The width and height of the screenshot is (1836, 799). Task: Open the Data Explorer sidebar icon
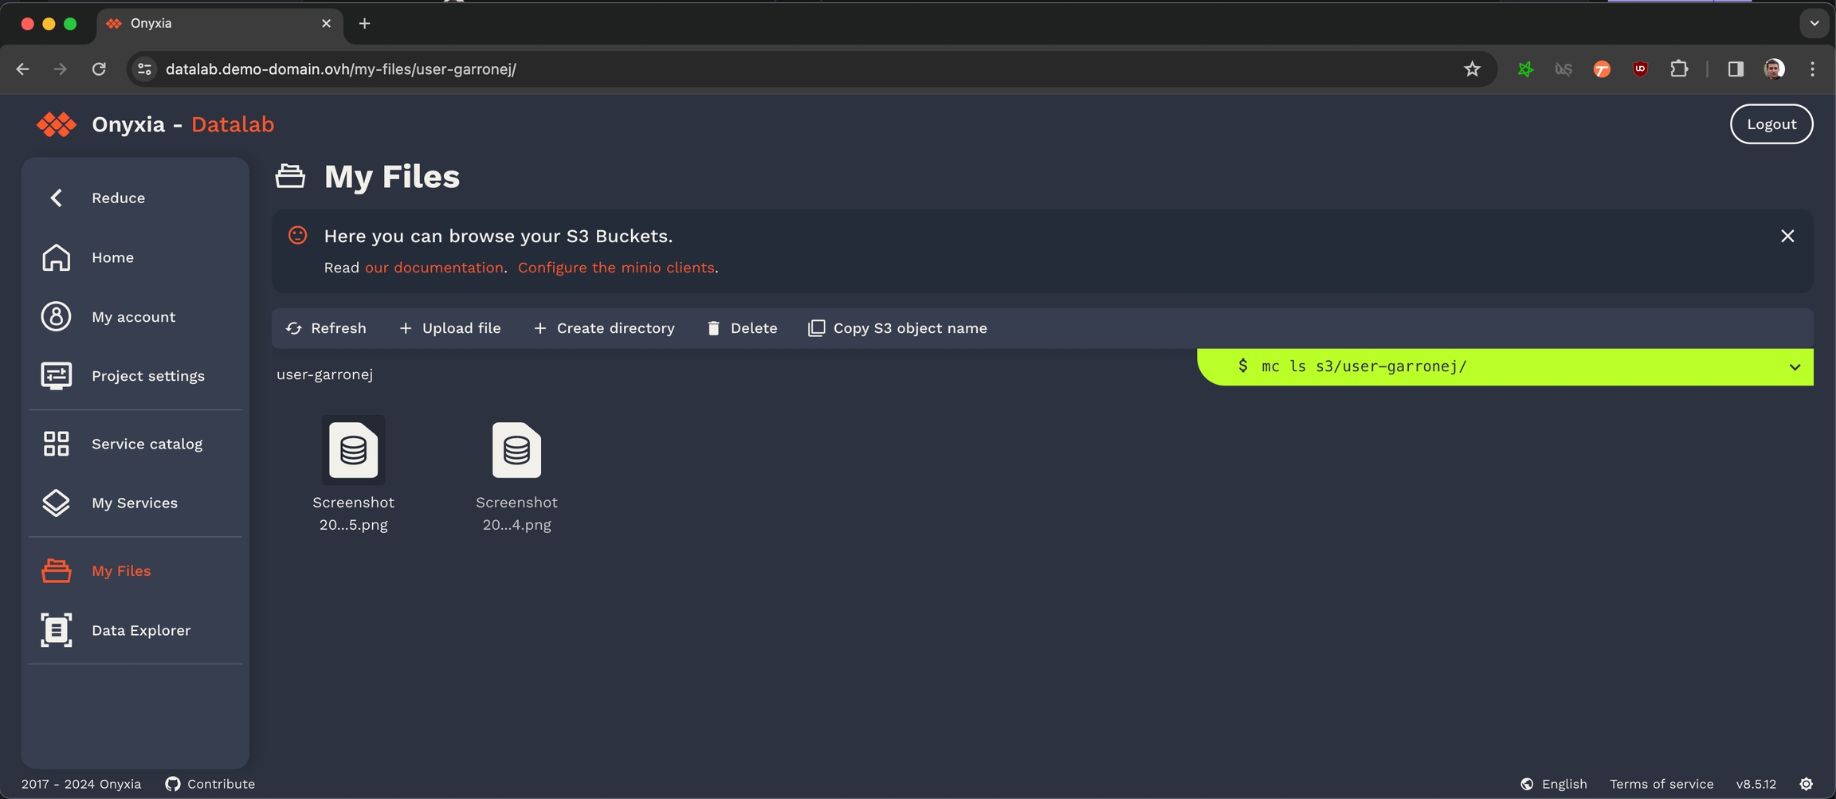[56, 630]
